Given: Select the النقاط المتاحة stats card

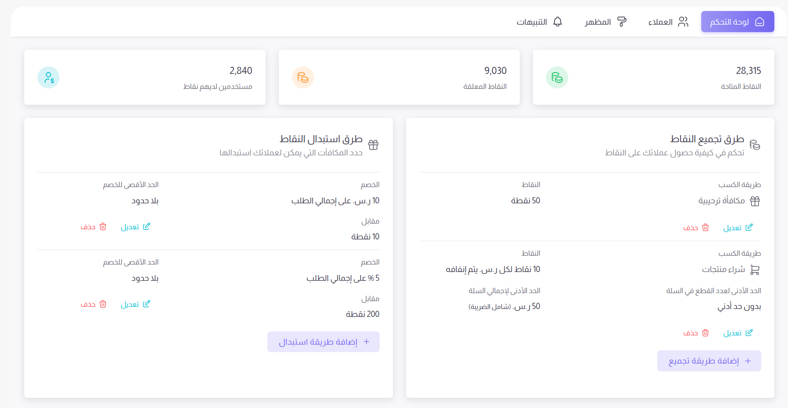Looking at the screenshot, I should [x=653, y=77].
